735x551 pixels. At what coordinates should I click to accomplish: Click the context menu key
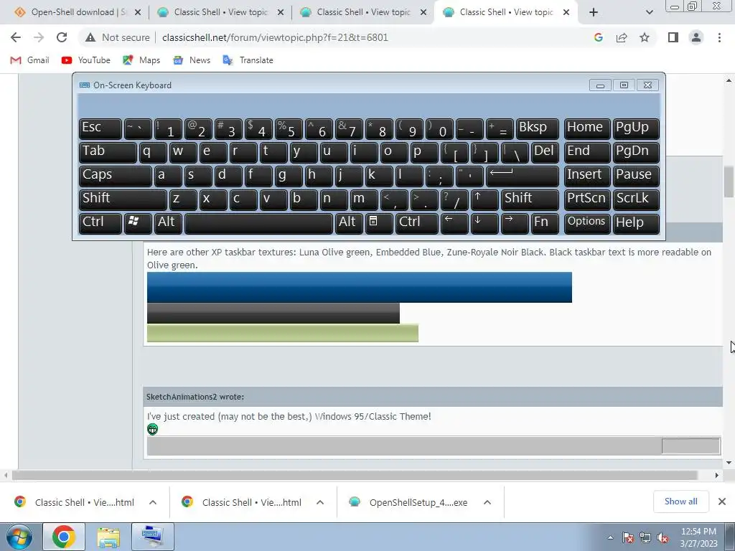(379, 223)
